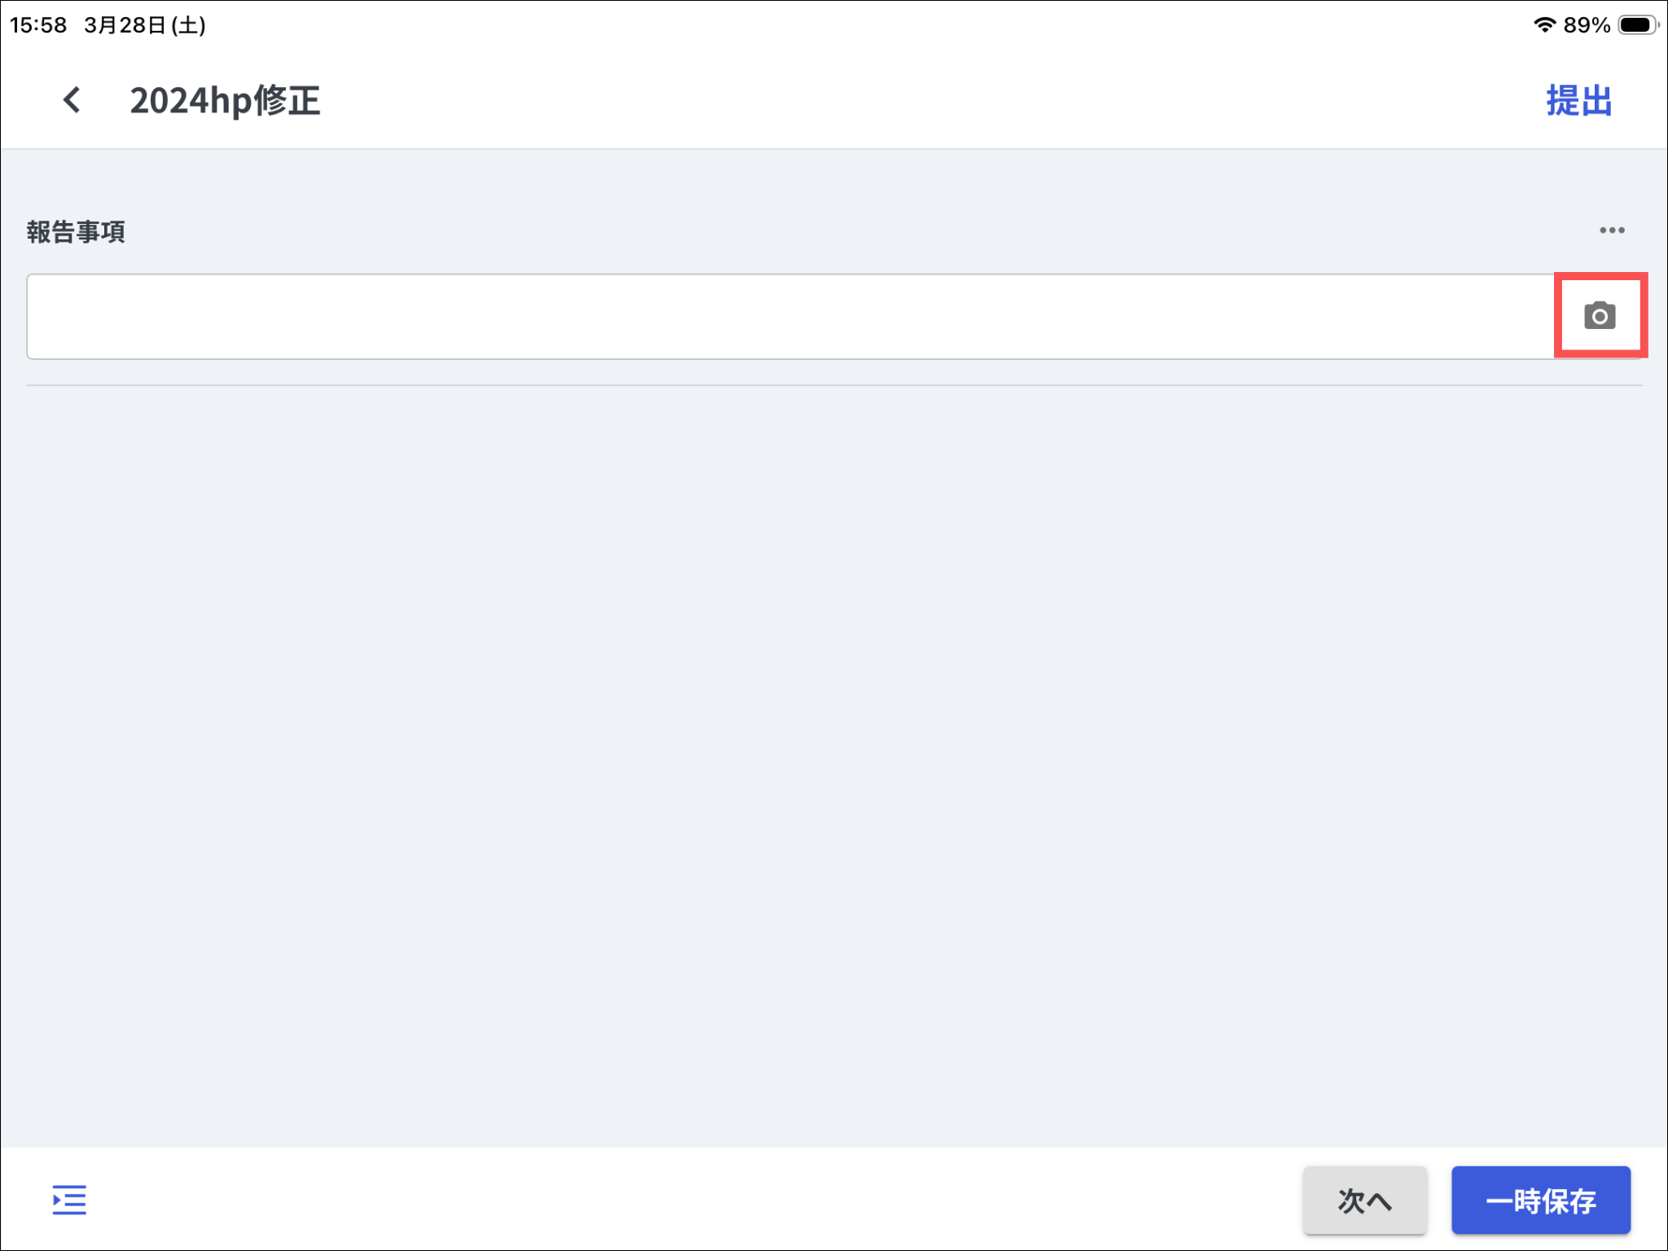Tap the back chevron arrow
The height and width of the screenshot is (1251, 1668).
(x=72, y=100)
